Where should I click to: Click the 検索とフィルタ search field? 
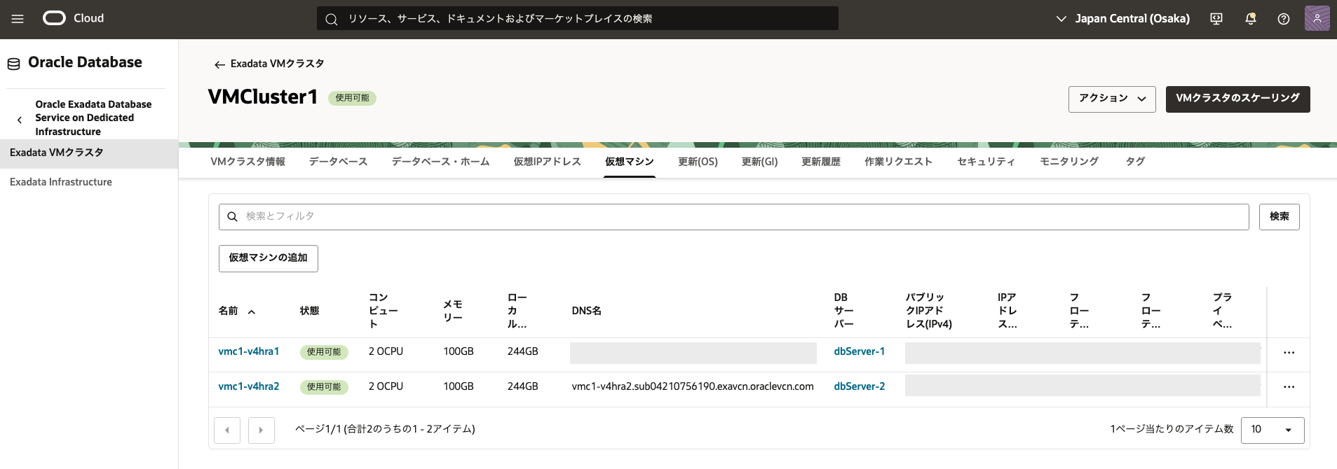(733, 217)
